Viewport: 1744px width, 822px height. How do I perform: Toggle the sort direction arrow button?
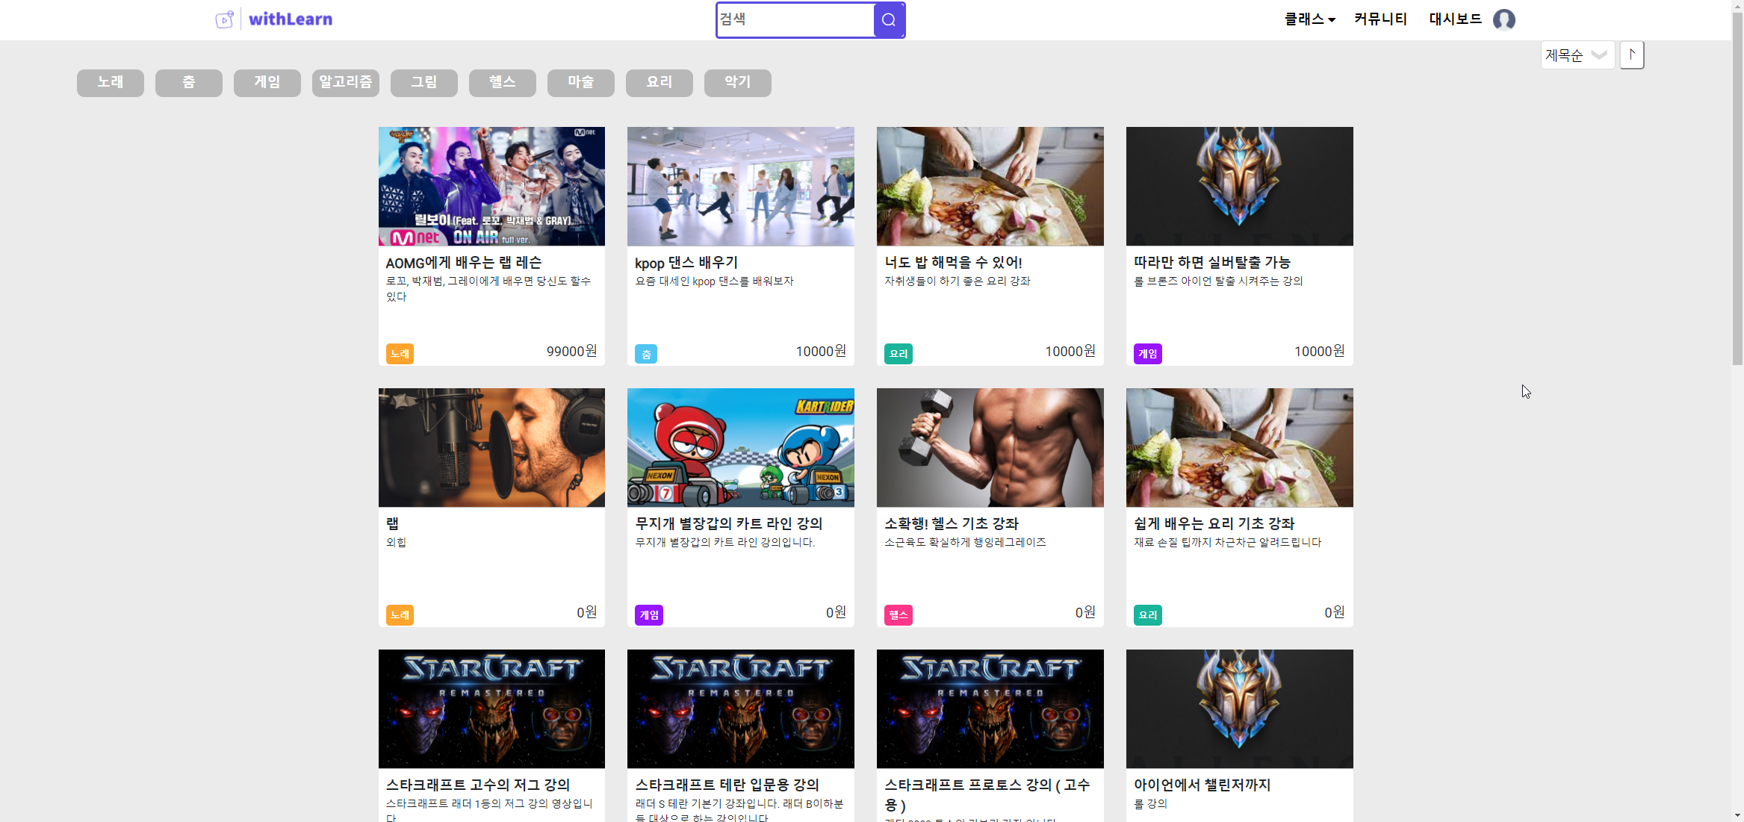point(1631,55)
